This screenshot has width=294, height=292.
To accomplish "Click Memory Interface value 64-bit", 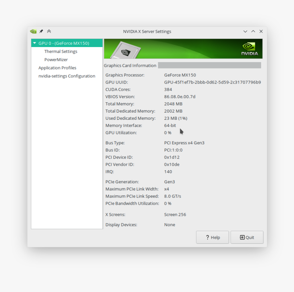I will 170,126.
